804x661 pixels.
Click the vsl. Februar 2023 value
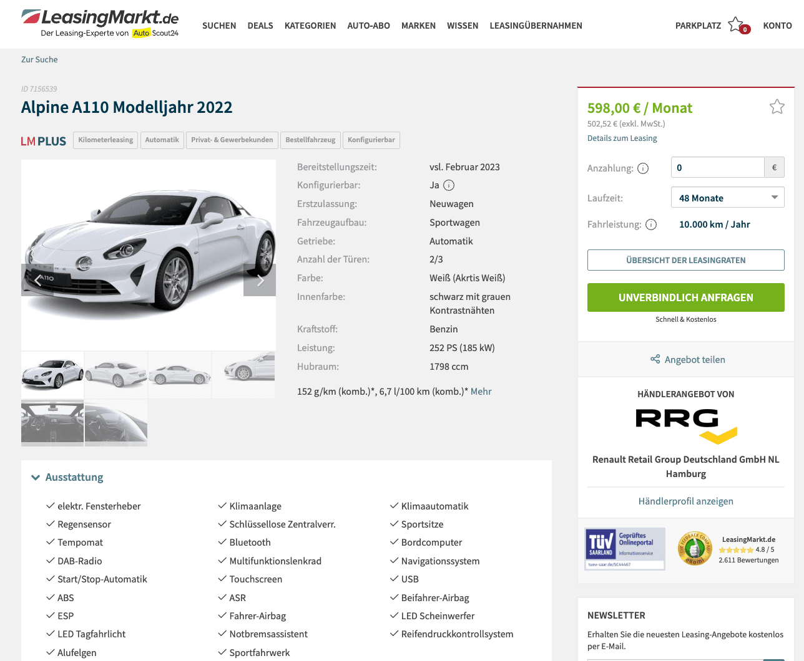coord(464,167)
